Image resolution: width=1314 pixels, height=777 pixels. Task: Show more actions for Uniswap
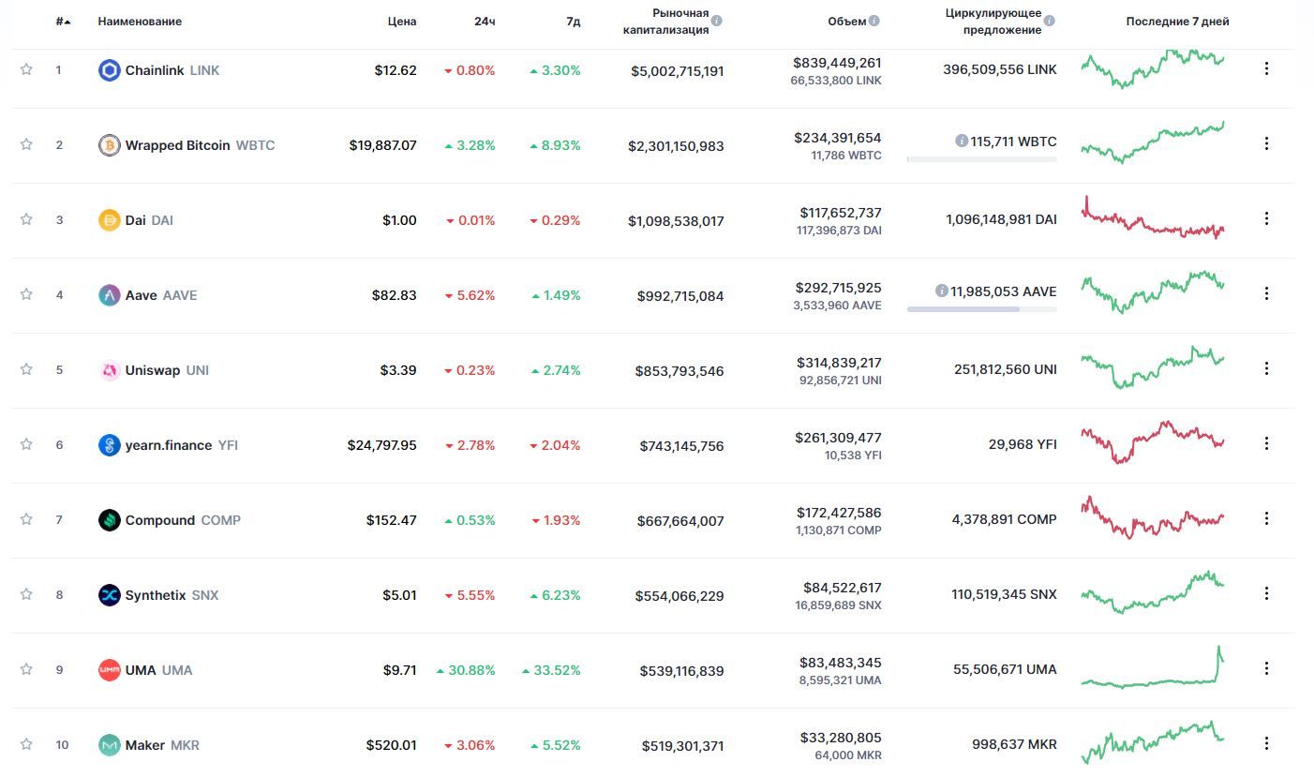pos(1266,368)
